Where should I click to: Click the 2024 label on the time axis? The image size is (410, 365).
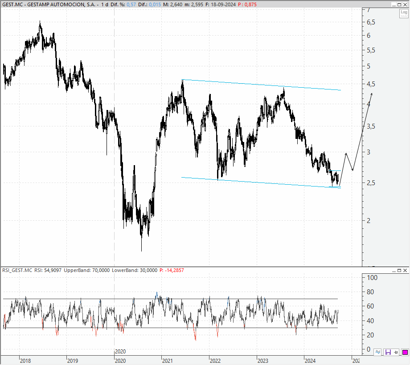coord(310,361)
